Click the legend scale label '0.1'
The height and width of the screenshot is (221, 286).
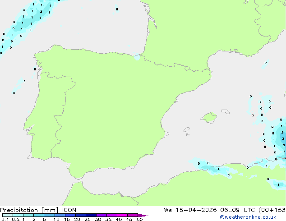(5, 219)
